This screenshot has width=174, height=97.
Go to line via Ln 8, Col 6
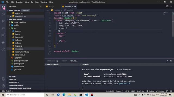pyautogui.click(x=110, y=91)
